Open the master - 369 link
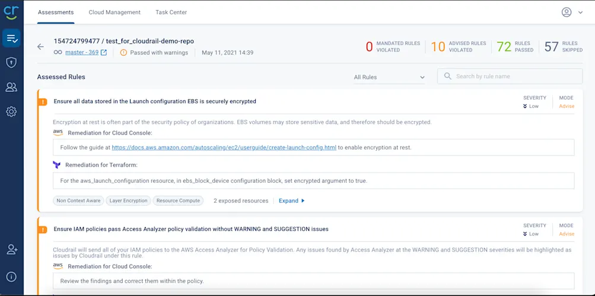The width and height of the screenshot is (595, 296). pyautogui.click(x=82, y=53)
